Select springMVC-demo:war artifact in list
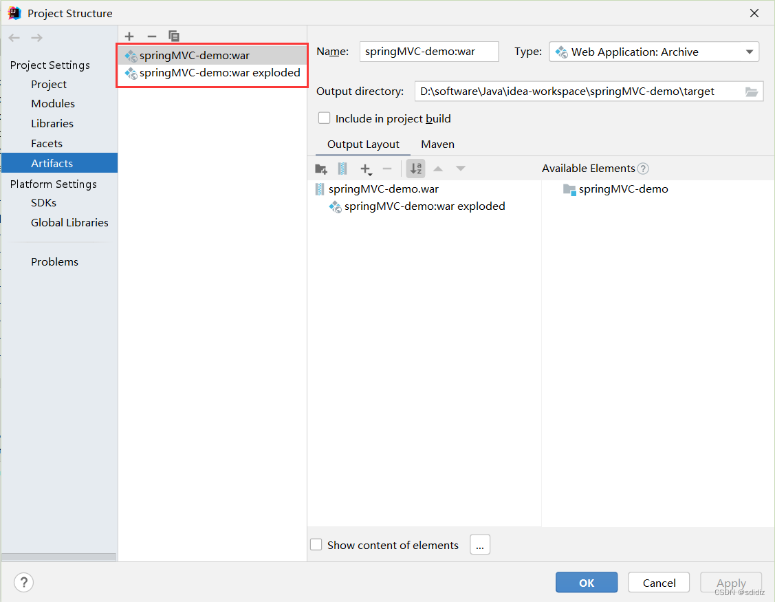 coord(212,56)
